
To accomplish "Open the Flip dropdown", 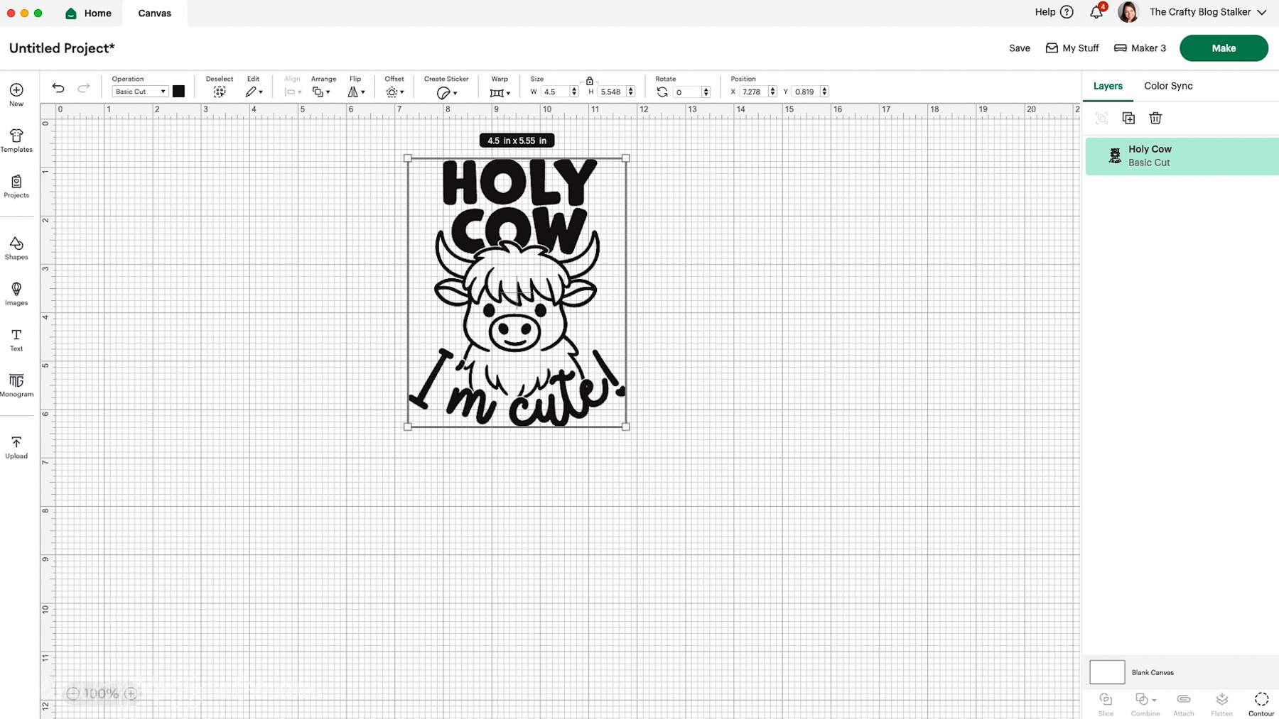I will point(356,92).
